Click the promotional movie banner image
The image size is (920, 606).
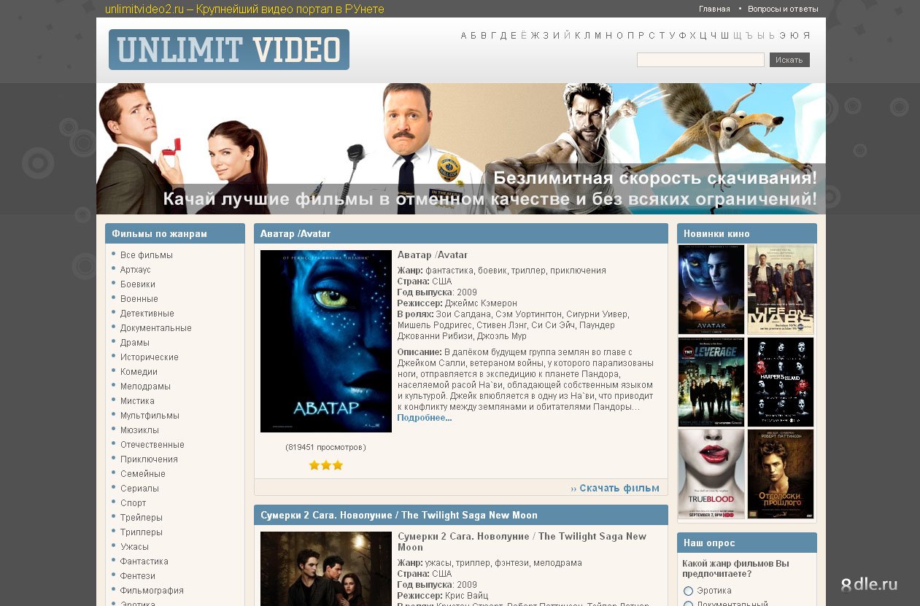click(x=461, y=149)
